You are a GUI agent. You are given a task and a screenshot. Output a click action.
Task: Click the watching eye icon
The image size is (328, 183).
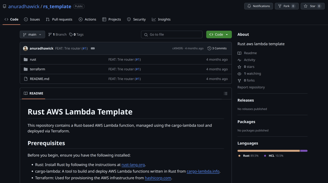[x=239, y=74]
